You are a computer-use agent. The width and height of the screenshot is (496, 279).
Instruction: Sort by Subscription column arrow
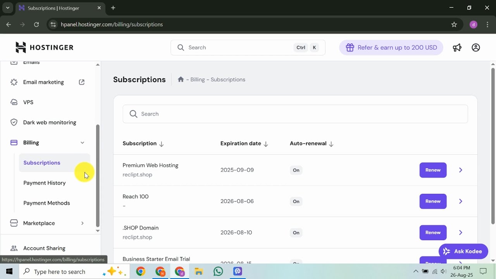(162, 144)
